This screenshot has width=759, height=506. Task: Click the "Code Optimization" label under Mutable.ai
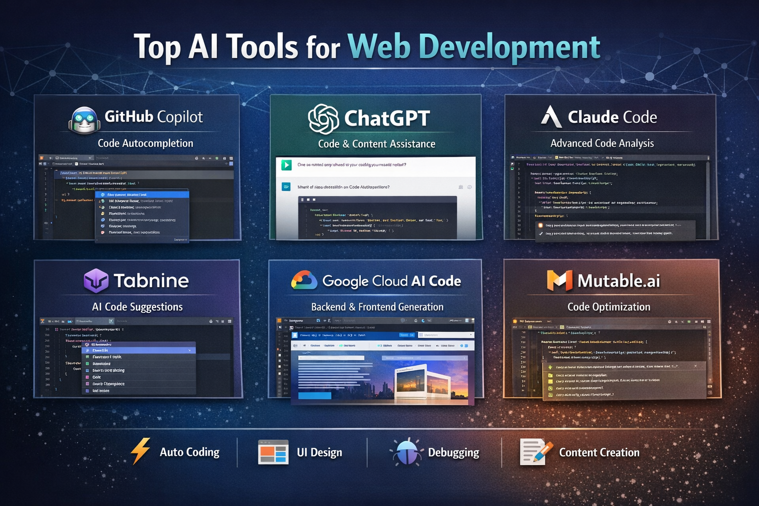(608, 307)
